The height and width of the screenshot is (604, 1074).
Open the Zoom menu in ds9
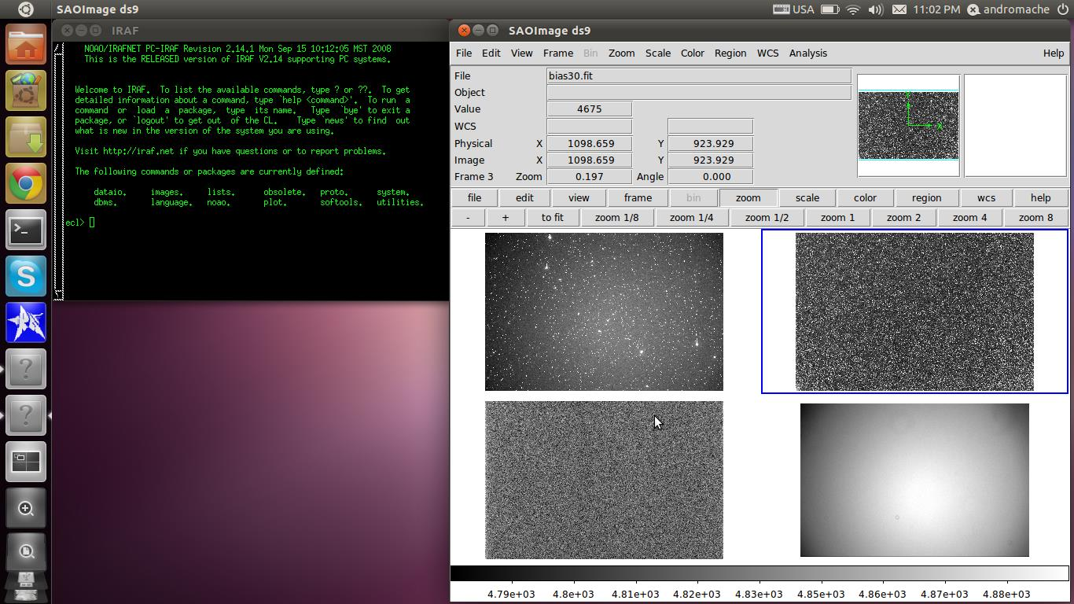(621, 53)
